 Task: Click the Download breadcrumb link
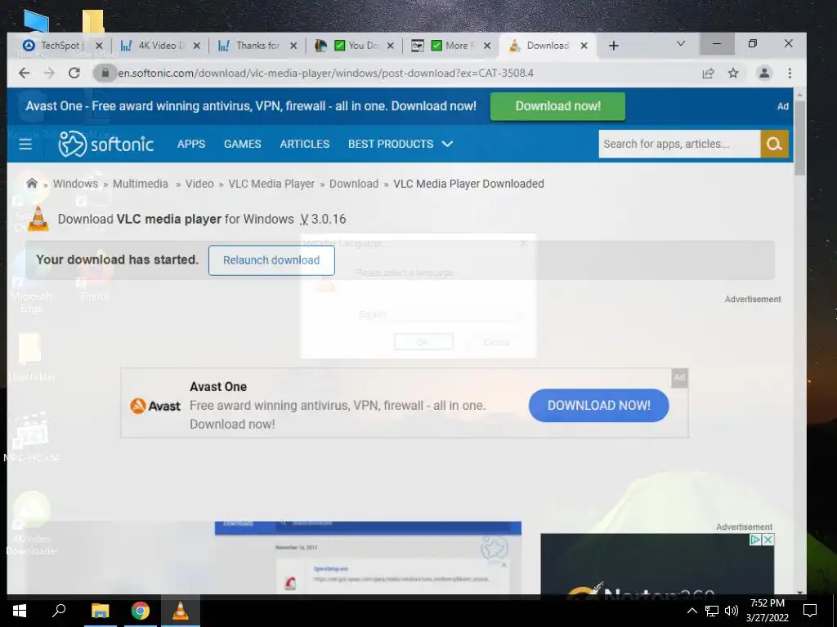(354, 184)
